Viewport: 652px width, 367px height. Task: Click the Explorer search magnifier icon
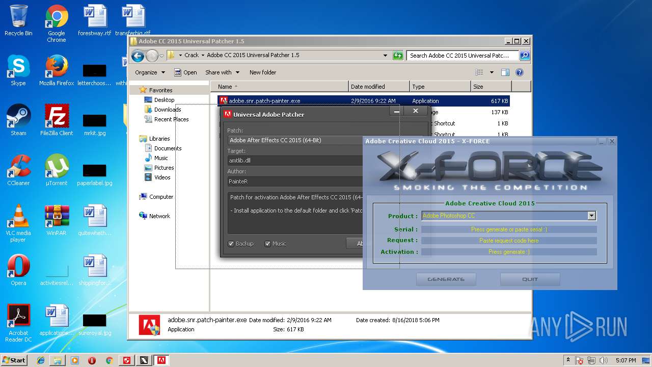(x=524, y=56)
